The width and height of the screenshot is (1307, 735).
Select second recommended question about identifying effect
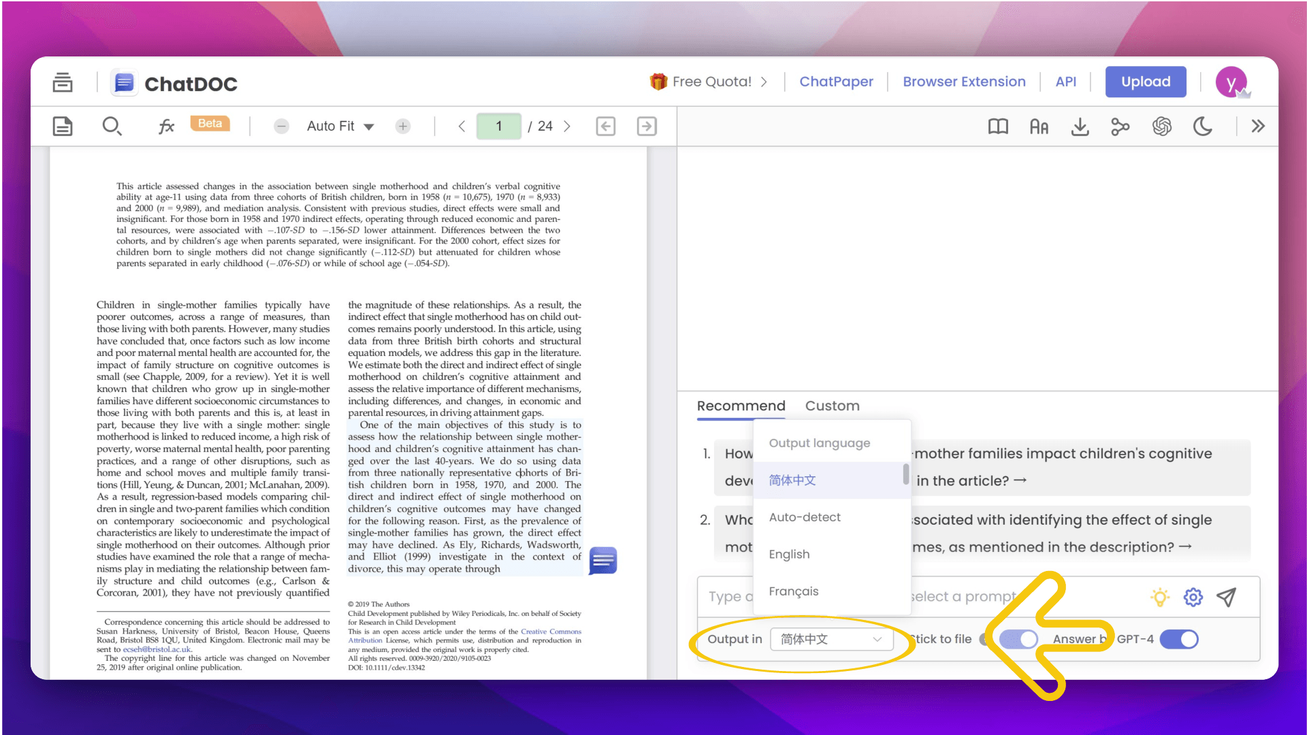click(981, 534)
